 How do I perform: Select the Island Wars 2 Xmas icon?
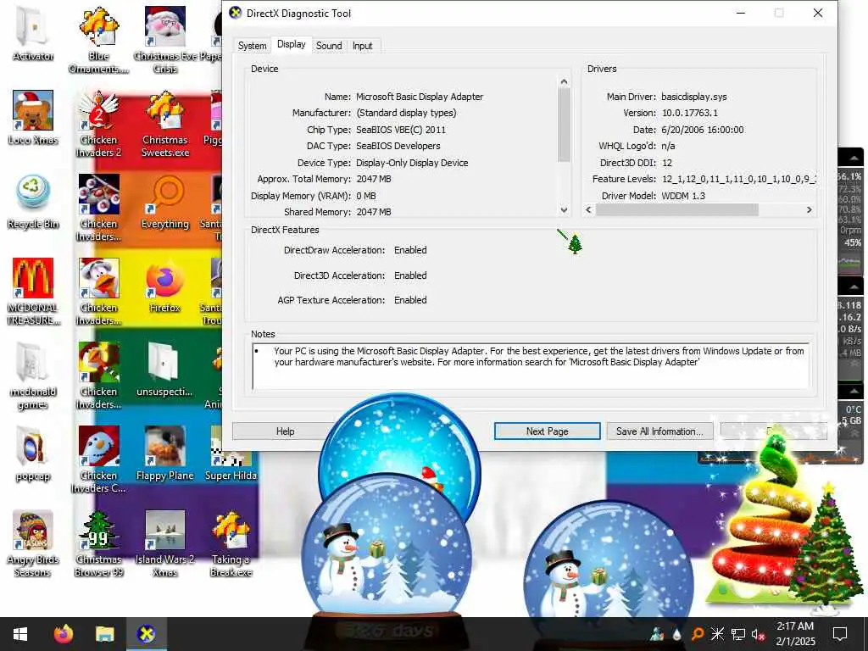click(x=165, y=543)
